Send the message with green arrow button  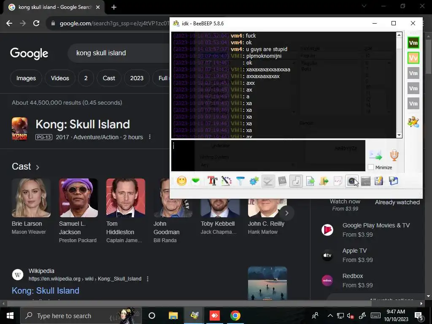[376, 155]
